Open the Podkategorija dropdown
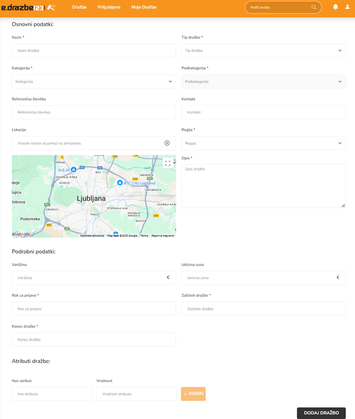 point(263,82)
